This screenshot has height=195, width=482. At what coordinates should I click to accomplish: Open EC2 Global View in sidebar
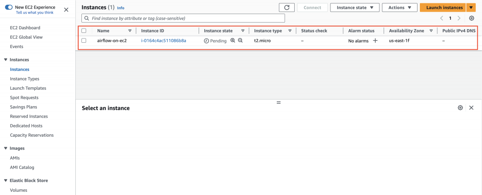(x=26, y=37)
